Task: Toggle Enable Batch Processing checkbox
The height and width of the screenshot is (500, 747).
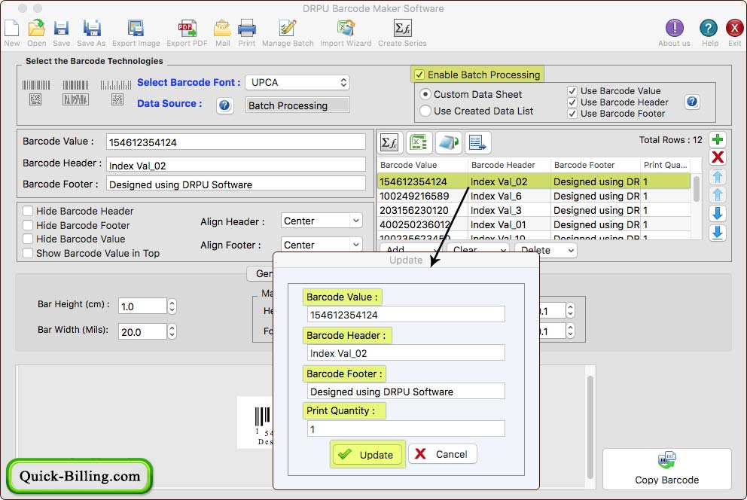Action: coord(419,75)
